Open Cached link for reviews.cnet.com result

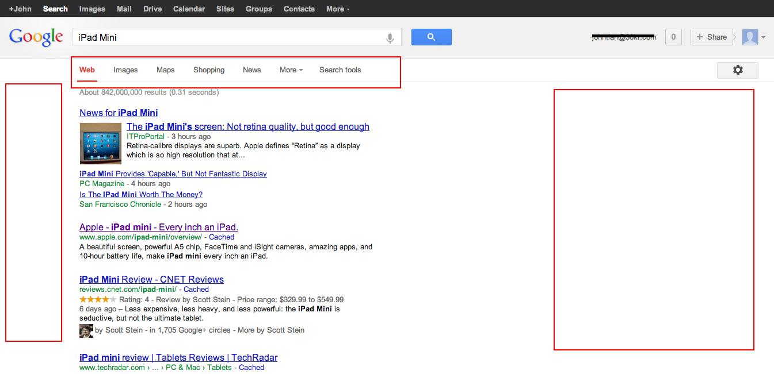(196, 290)
